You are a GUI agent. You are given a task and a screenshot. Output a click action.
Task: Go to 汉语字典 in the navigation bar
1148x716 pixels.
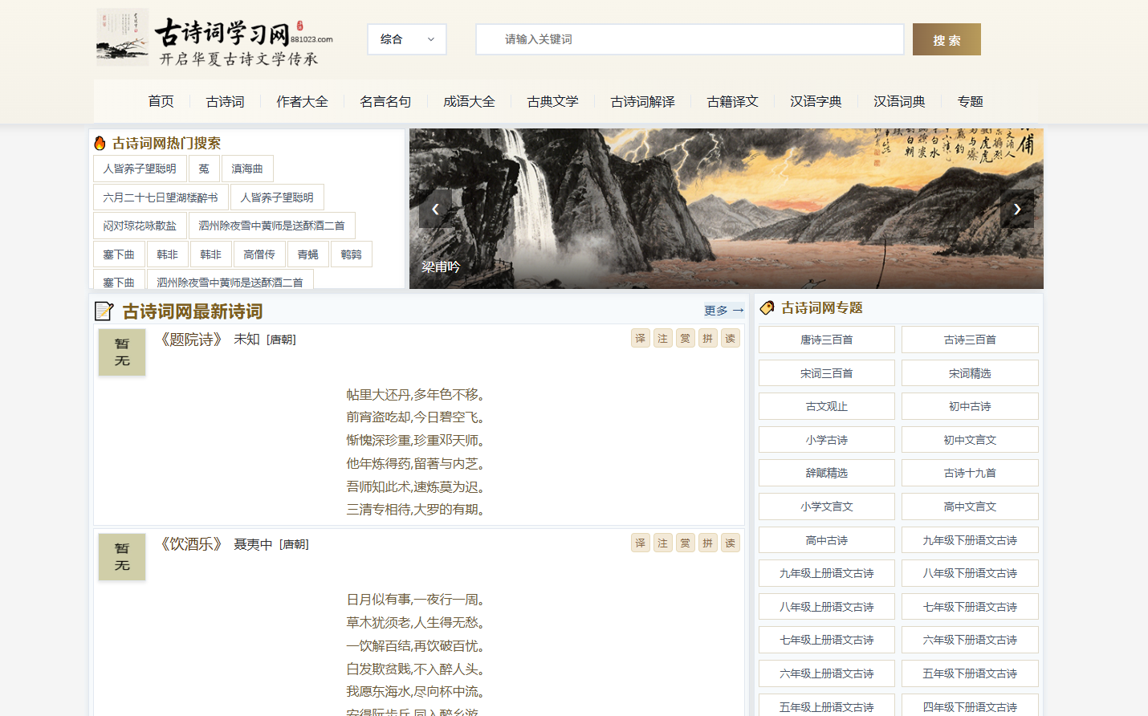click(816, 102)
